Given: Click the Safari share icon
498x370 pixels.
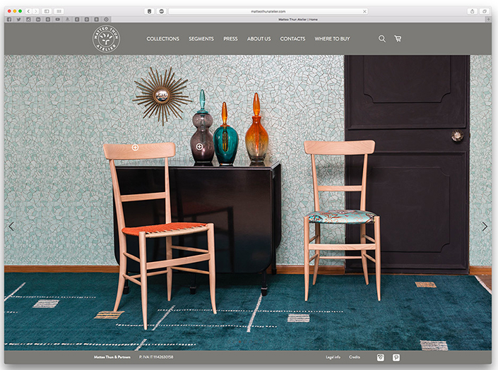Looking at the screenshot, I should pos(472,11).
